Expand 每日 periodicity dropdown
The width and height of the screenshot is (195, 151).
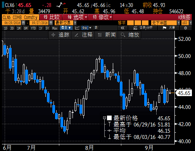point(66,28)
